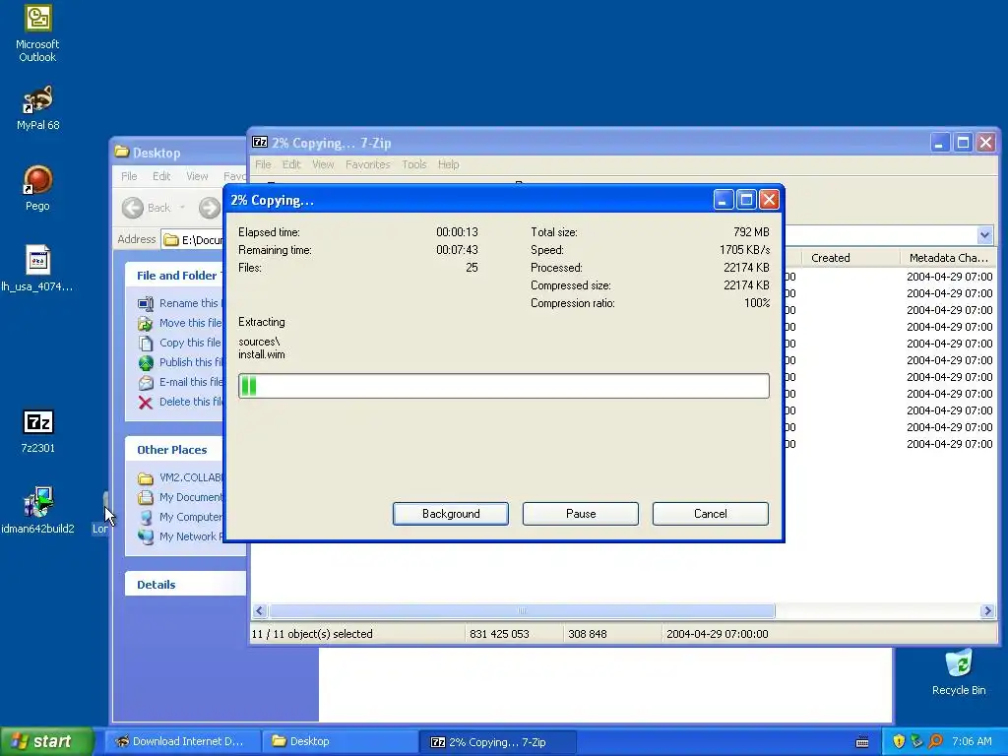Click the scrollbar left arrow in 7-Zip

(x=259, y=610)
